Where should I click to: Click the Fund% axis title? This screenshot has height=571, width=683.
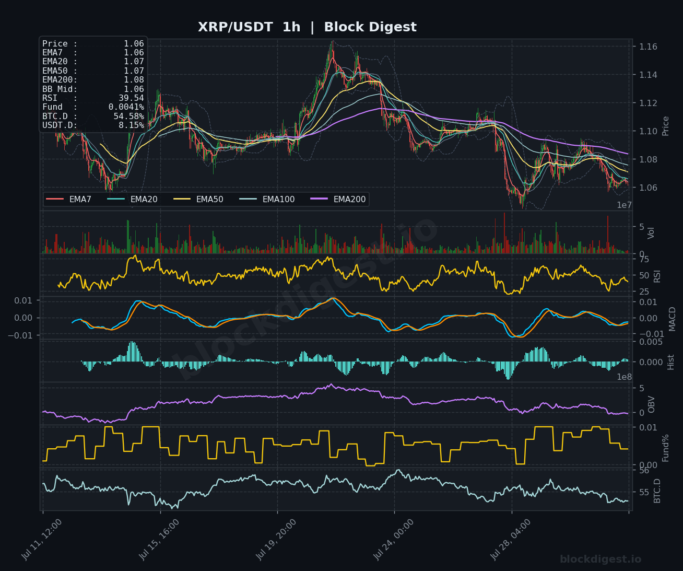pyautogui.click(x=666, y=448)
